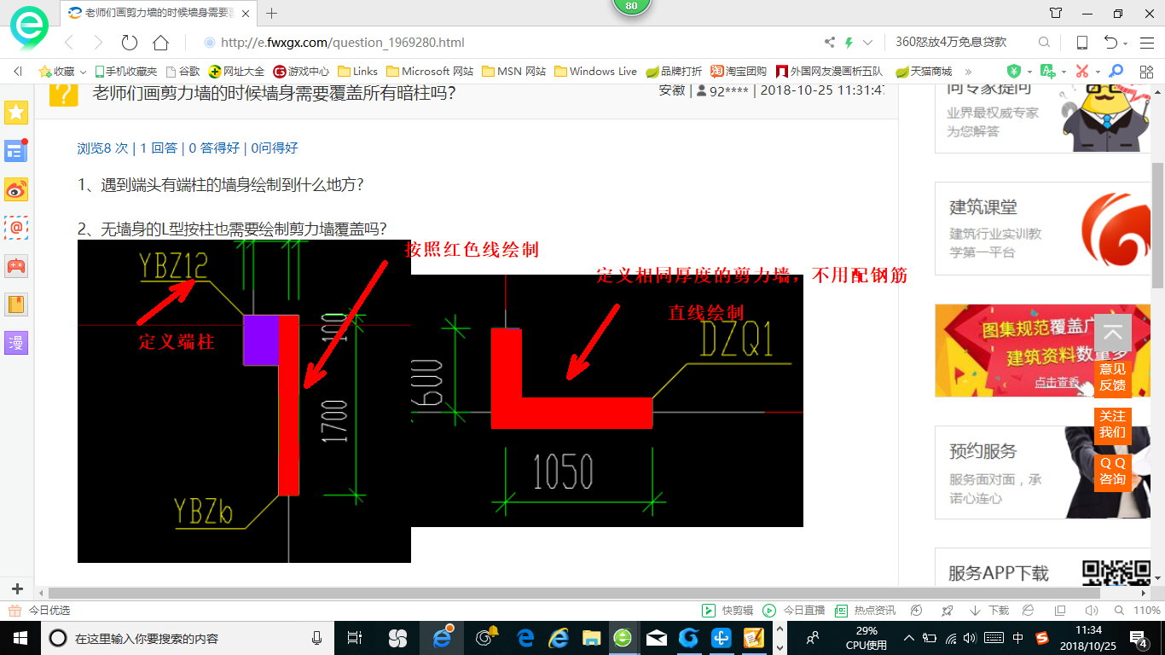1165x655 pixels.
Task: Click the right image showing DZQ1
Action: [x=607, y=401]
